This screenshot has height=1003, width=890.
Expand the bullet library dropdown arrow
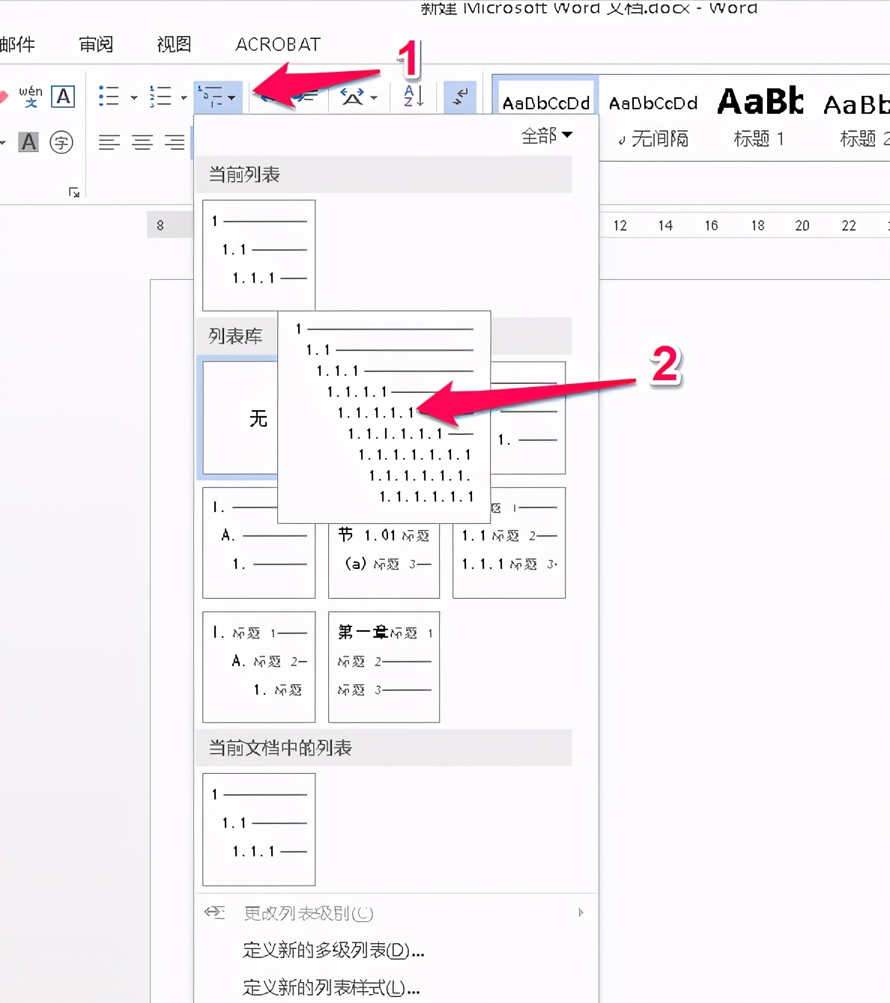(x=134, y=97)
